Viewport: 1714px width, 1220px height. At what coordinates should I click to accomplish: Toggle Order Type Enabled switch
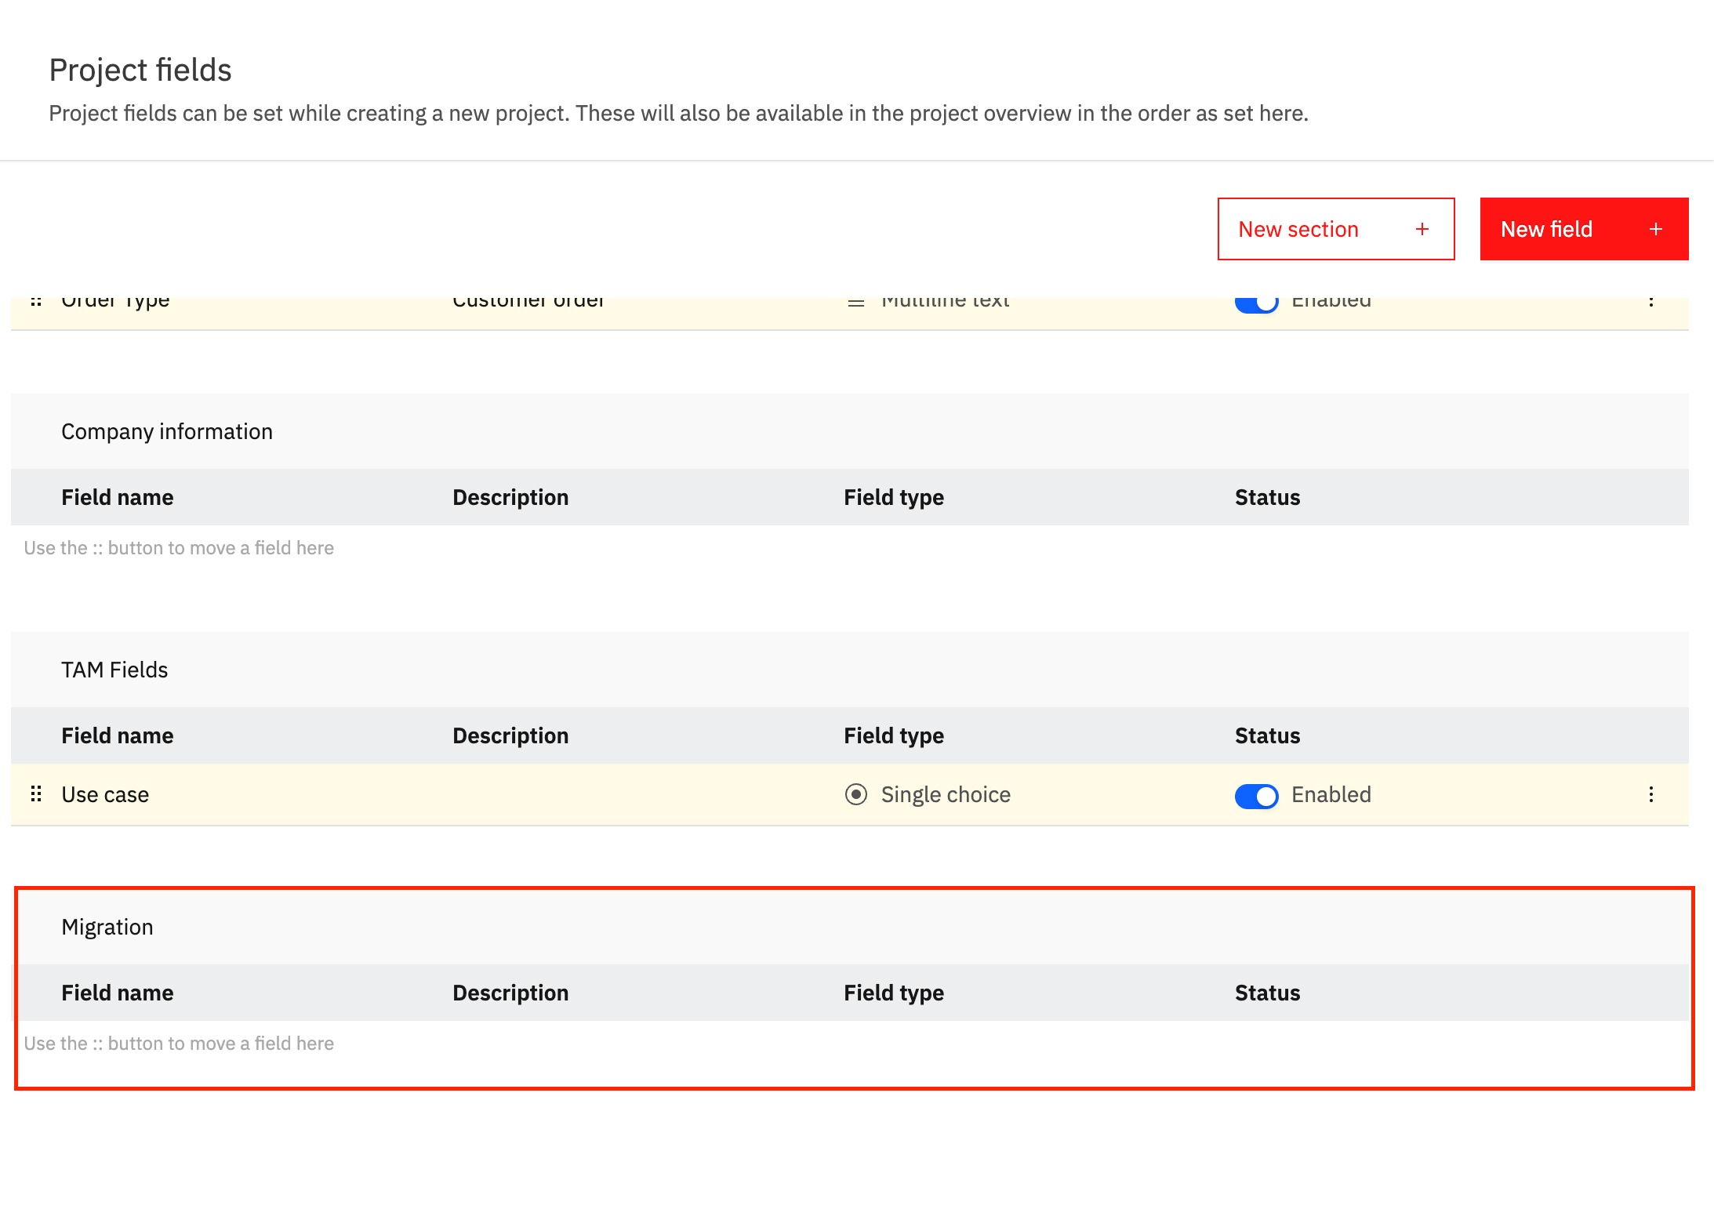tap(1256, 304)
